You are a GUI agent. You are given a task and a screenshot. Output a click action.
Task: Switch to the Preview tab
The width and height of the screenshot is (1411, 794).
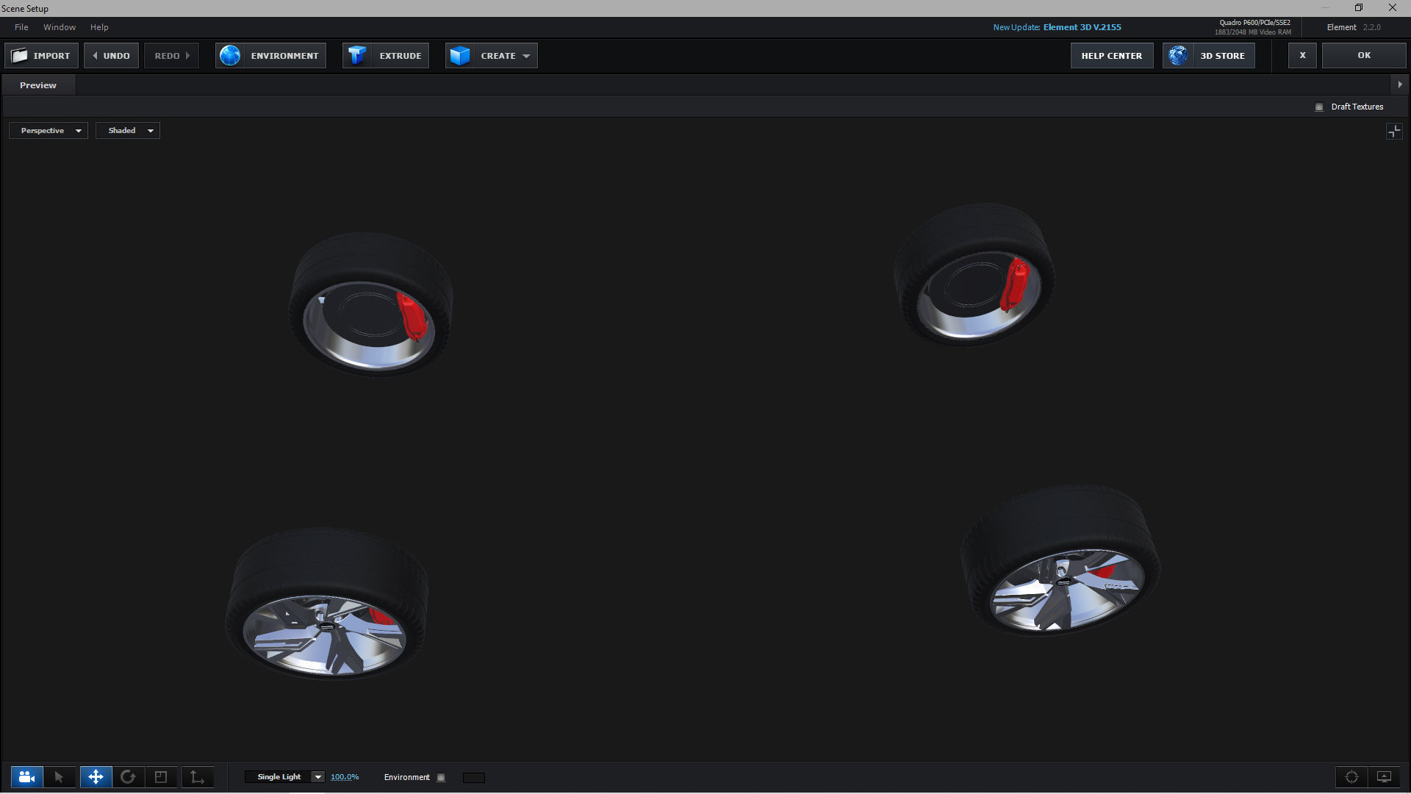(38, 85)
